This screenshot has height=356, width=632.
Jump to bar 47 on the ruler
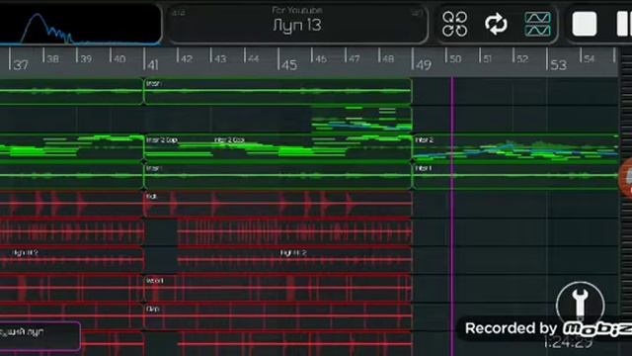(354, 59)
